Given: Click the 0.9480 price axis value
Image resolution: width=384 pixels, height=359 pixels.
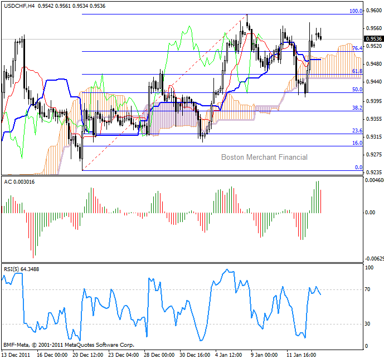Looking at the screenshot, I should coord(374,64).
